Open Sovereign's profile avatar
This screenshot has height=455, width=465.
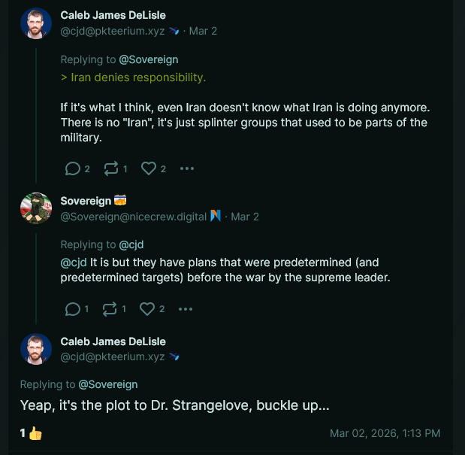[x=35, y=208]
